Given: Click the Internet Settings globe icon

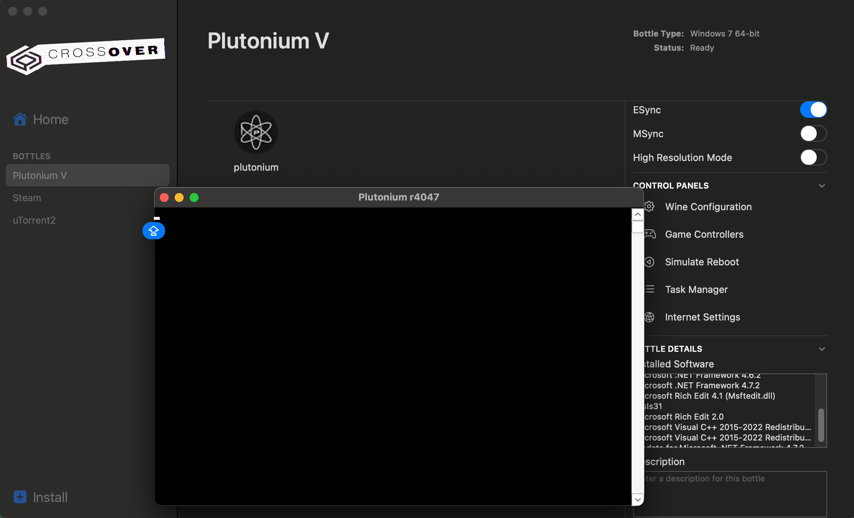Looking at the screenshot, I should click(649, 317).
